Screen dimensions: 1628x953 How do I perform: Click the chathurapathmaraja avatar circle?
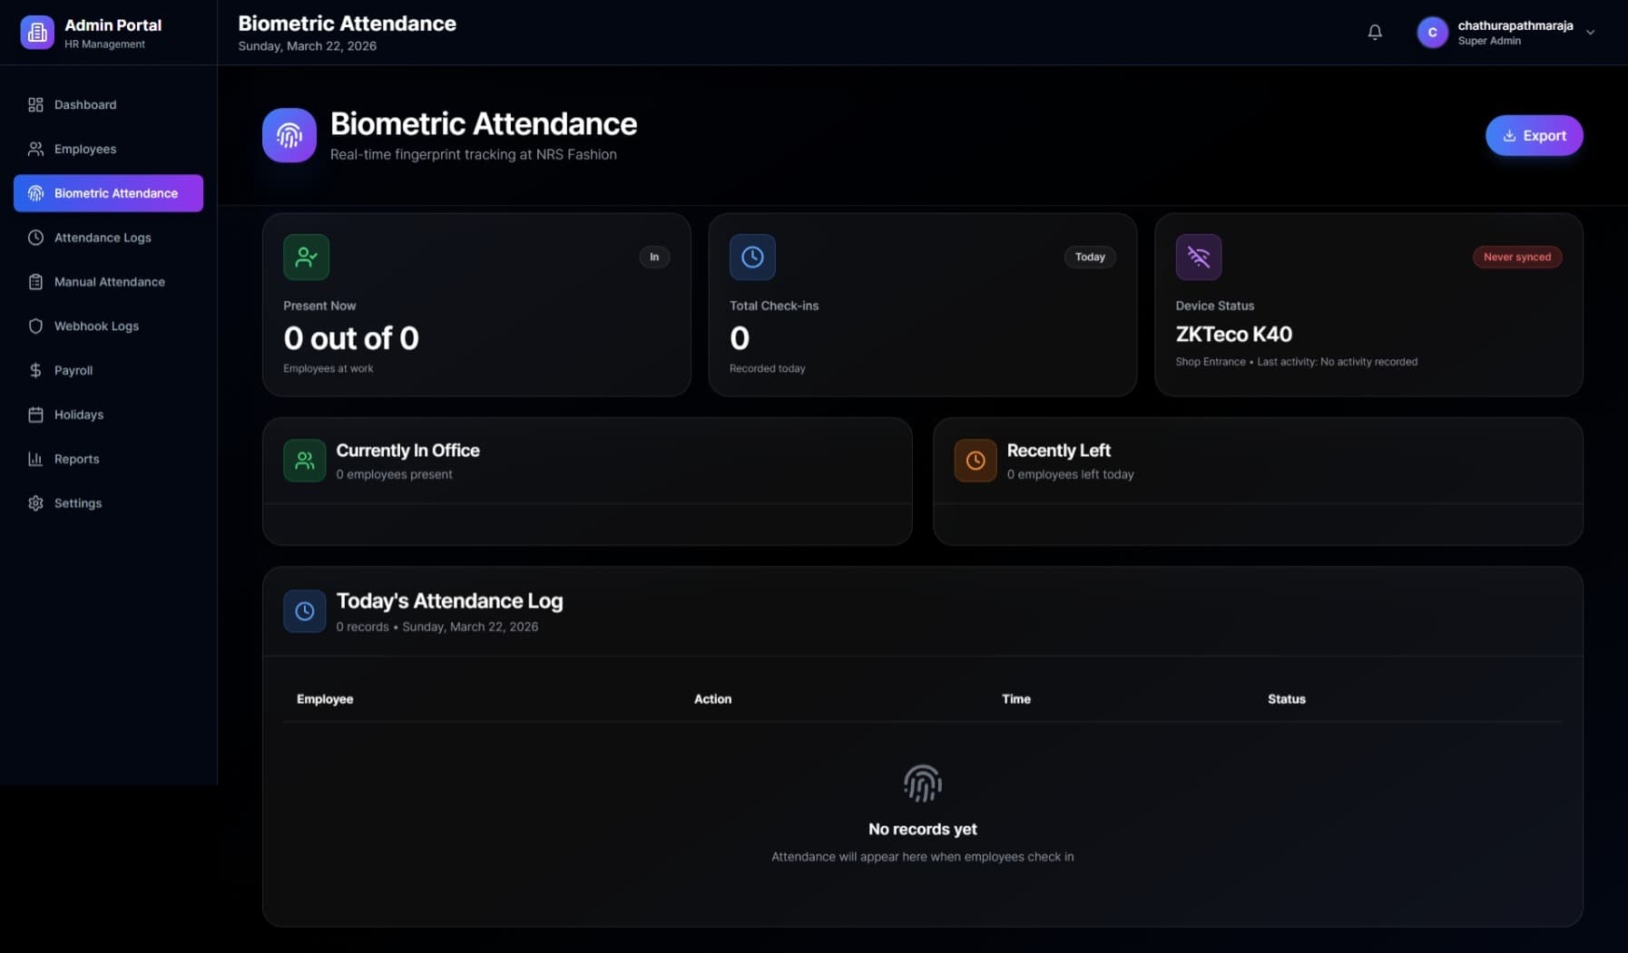point(1432,32)
